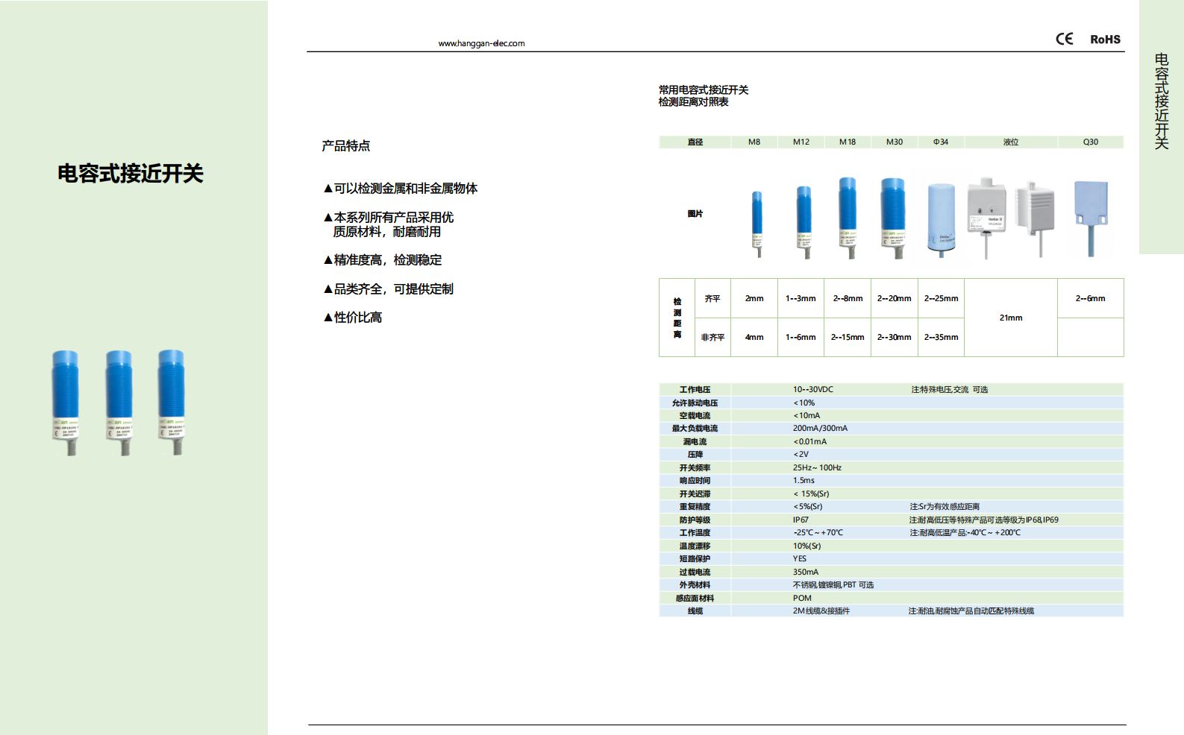This screenshot has width=1184, height=735.
Task: Click the M30 sensor product image
Action: coord(893,218)
